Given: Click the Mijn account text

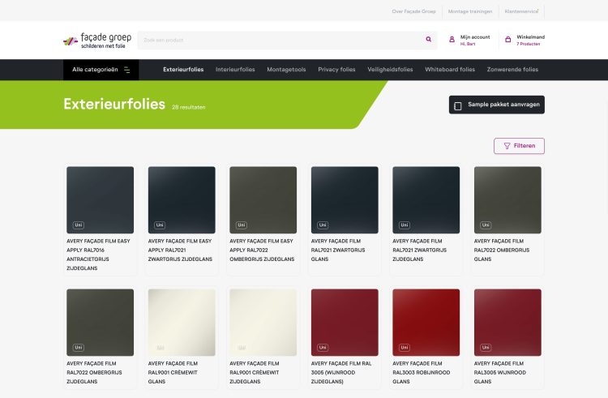Looking at the screenshot, I should [475, 37].
